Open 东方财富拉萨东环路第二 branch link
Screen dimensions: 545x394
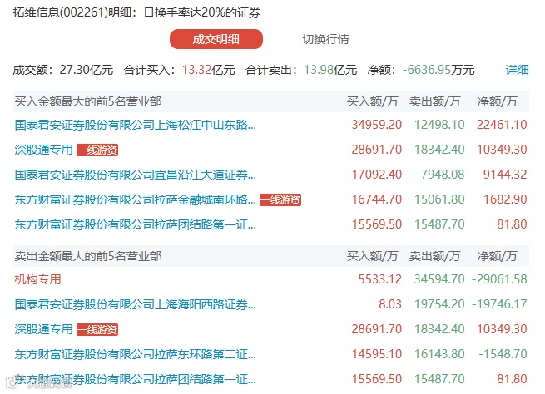tap(135, 354)
